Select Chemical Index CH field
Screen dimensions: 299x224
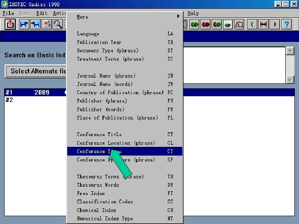[x=125, y=210]
